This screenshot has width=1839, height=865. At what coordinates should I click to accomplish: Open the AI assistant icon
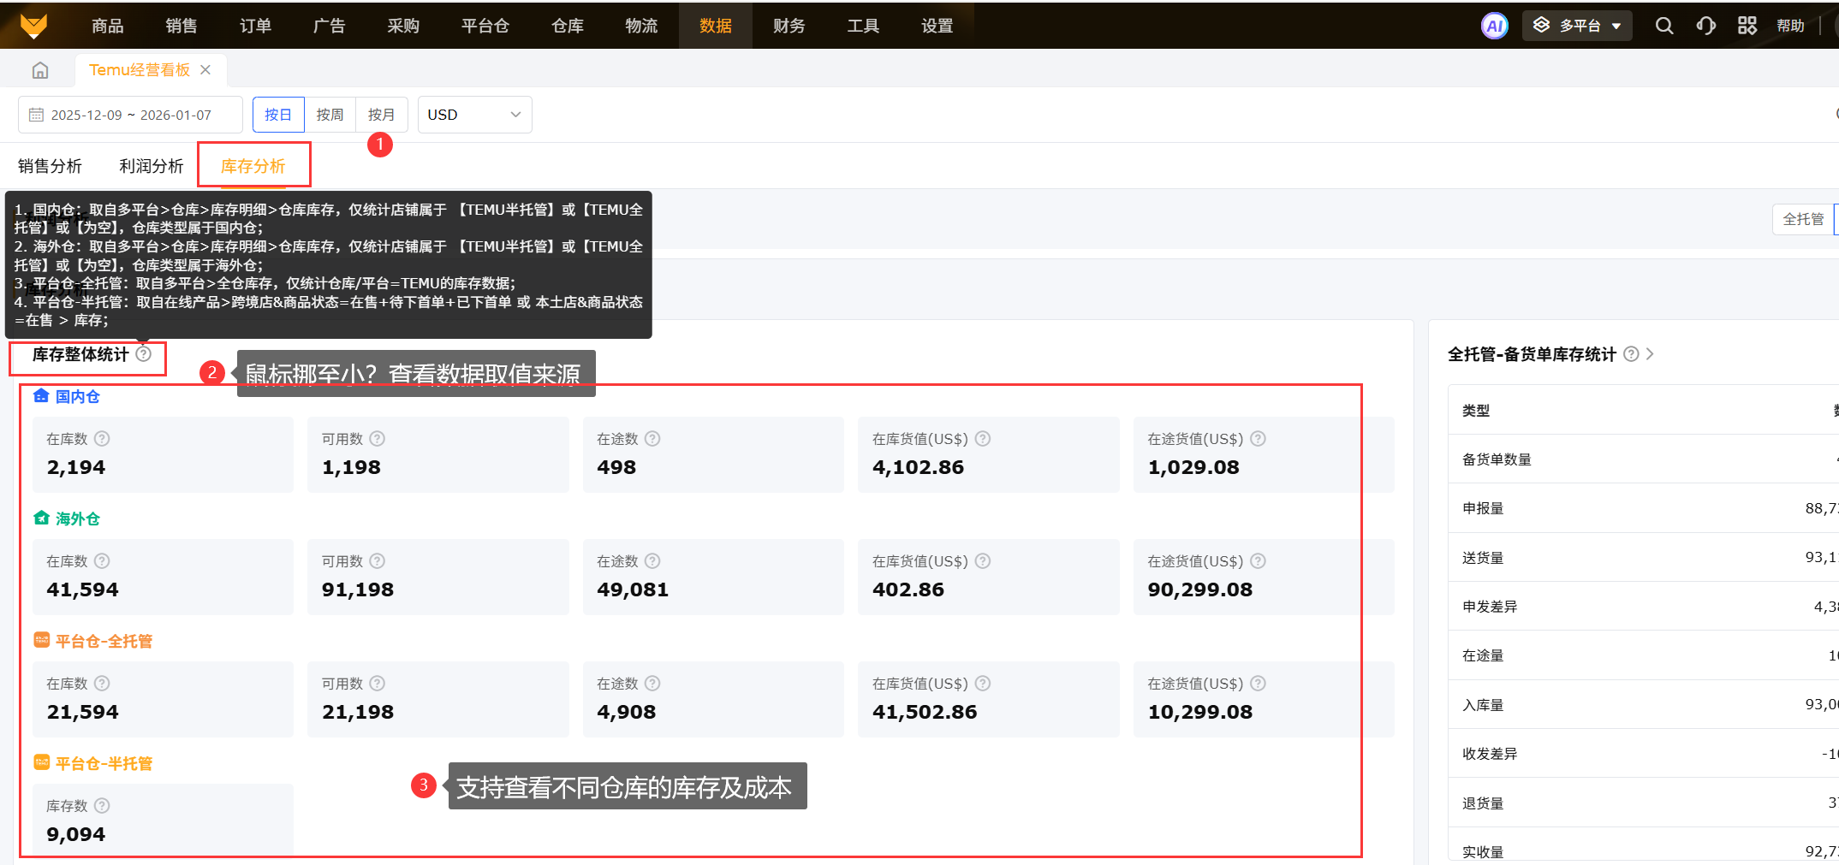tap(1494, 26)
